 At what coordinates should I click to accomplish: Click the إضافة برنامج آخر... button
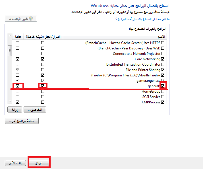pos(22,121)
